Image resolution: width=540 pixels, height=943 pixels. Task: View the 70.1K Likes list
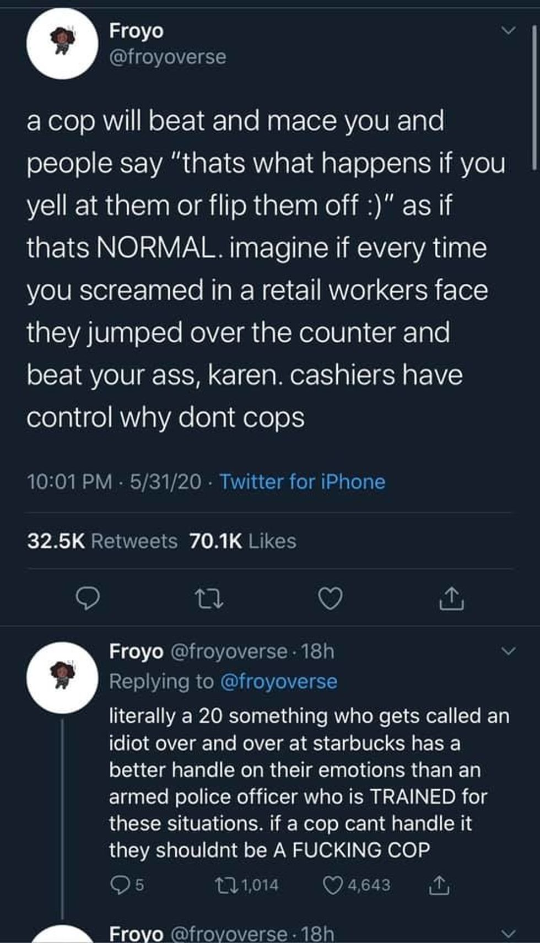tap(242, 541)
